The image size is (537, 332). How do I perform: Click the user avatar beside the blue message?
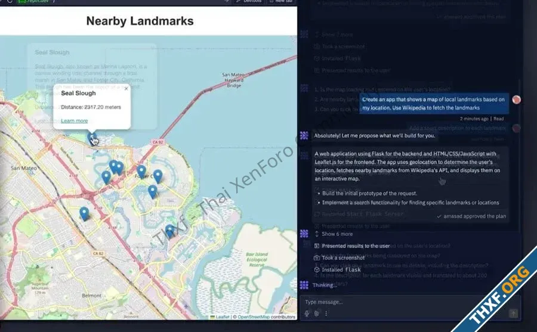coord(516,100)
